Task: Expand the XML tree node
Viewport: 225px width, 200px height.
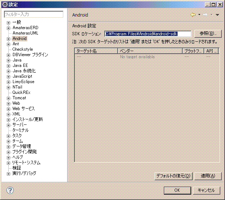Action: (x=8, y=114)
